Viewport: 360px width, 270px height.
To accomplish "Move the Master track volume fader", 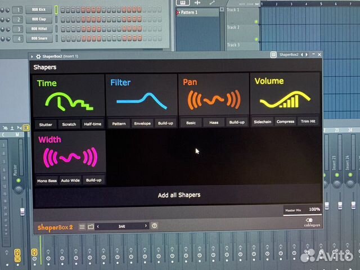I will pyautogui.click(x=22, y=211).
